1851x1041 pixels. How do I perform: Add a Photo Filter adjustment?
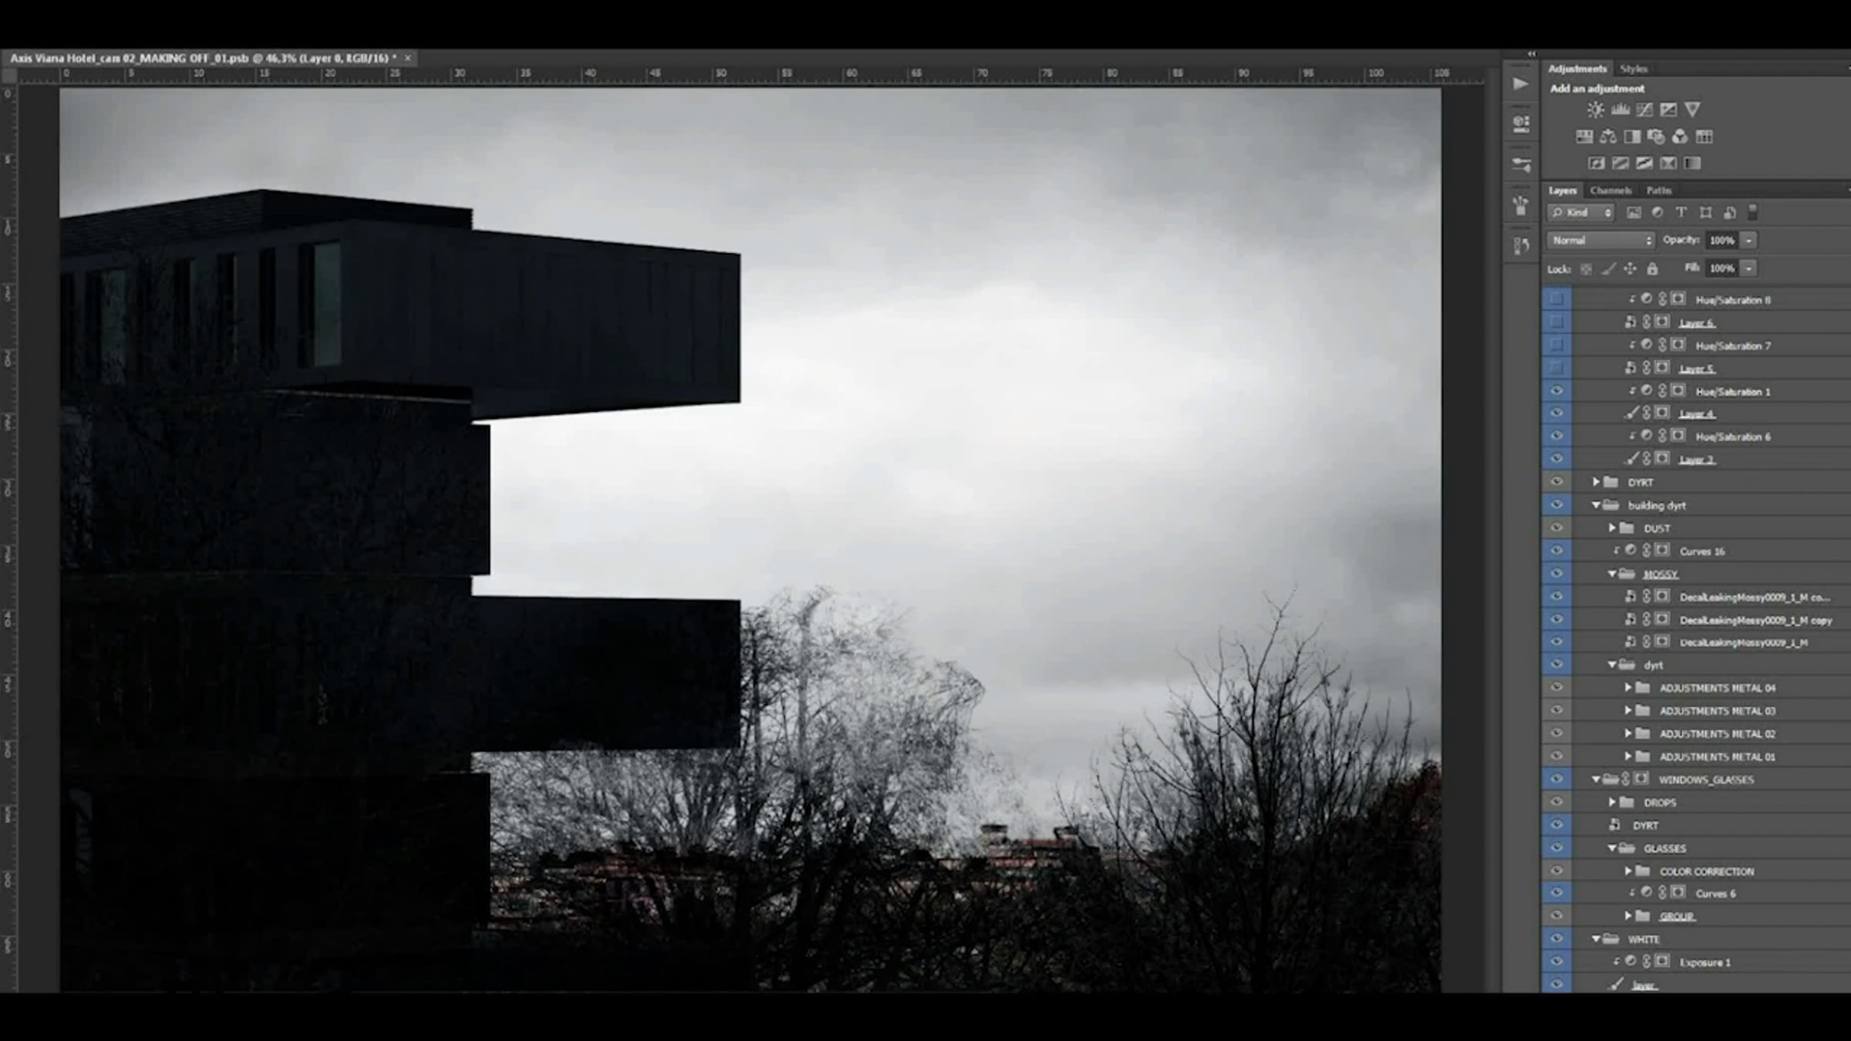(x=1656, y=137)
